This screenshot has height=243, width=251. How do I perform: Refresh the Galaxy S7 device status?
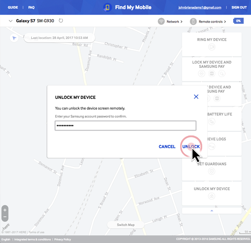61,21
